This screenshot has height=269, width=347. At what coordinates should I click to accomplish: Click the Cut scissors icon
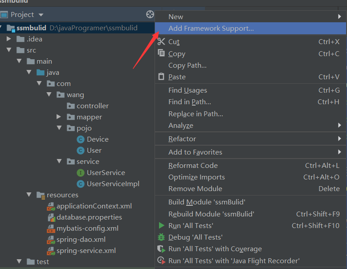(161, 41)
